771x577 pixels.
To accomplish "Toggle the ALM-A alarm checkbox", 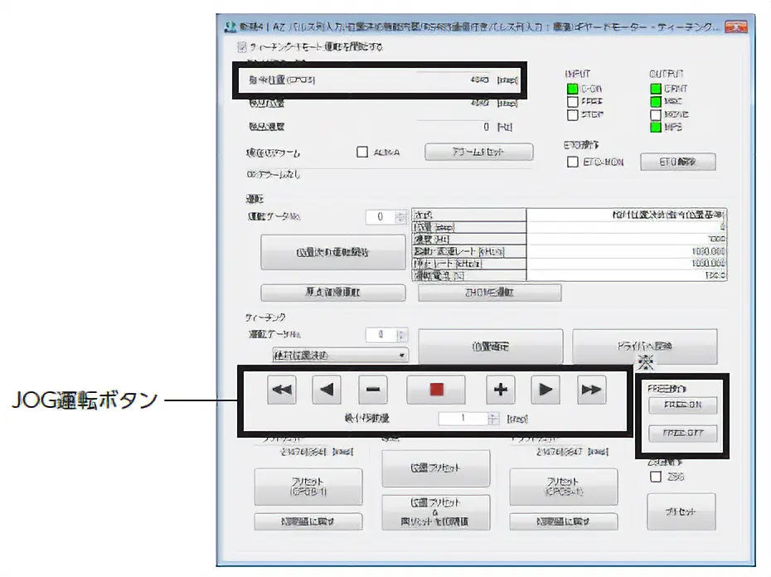I will click(362, 152).
